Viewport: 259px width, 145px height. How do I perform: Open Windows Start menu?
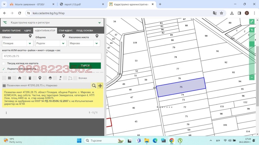click(x=79, y=140)
